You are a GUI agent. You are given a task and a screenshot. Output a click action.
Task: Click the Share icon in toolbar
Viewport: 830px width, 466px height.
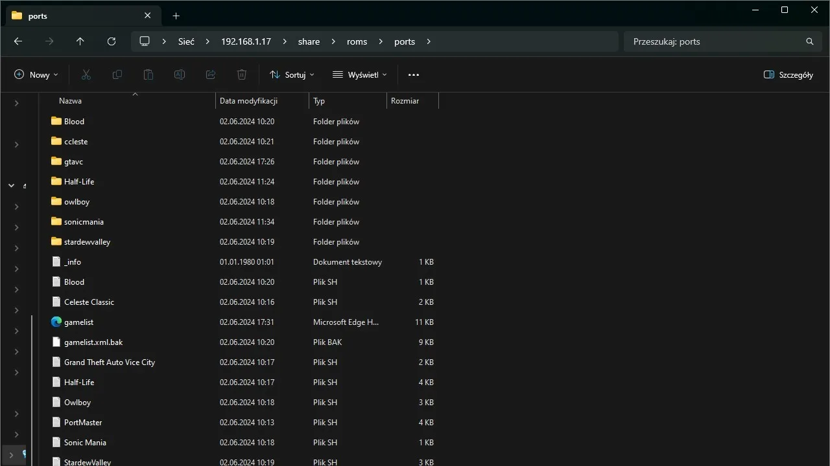point(211,75)
